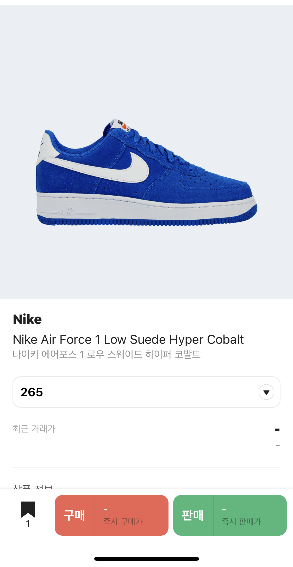This screenshot has width=293, height=567.
Task: Select the 265 size field
Action: (146, 392)
